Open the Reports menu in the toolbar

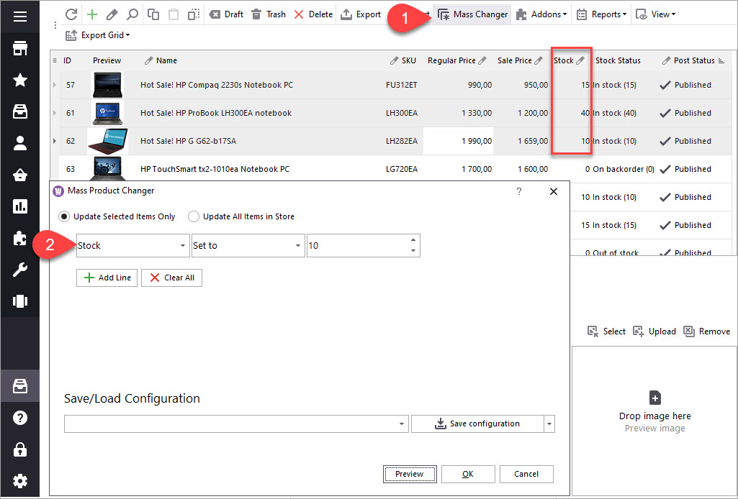tap(601, 14)
